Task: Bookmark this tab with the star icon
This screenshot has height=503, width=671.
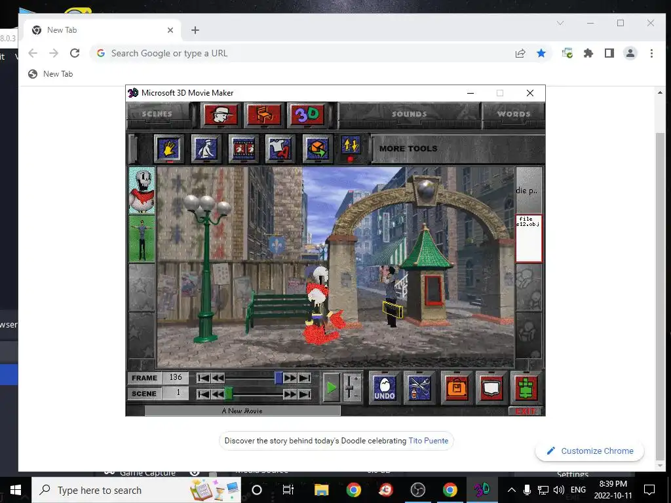Action: pyautogui.click(x=541, y=53)
